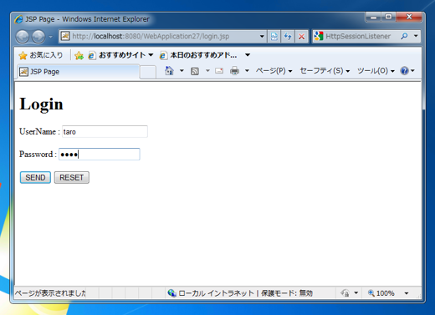The image size is (435, 315).
Task: Stop loading with the red X icon
Action: 301,36
